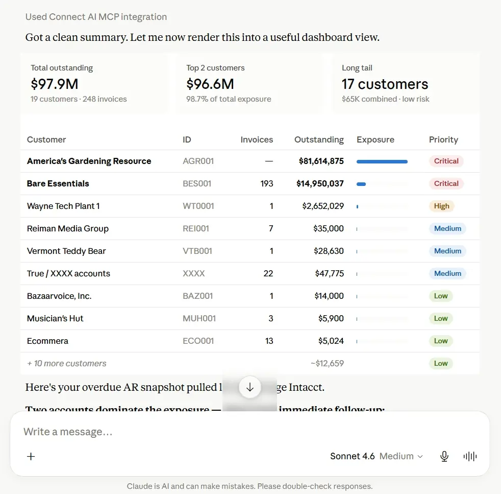Click Critical badge for Bare Essentials
This screenshot has height=494, width=501.
click(446, 183)
